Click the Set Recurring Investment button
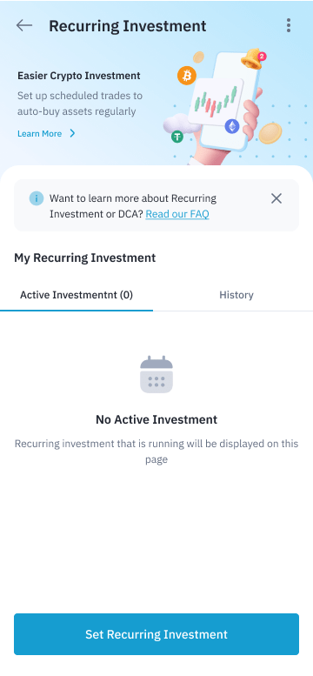The width and height of the screenshot is (313, 676). coord(156,634)
